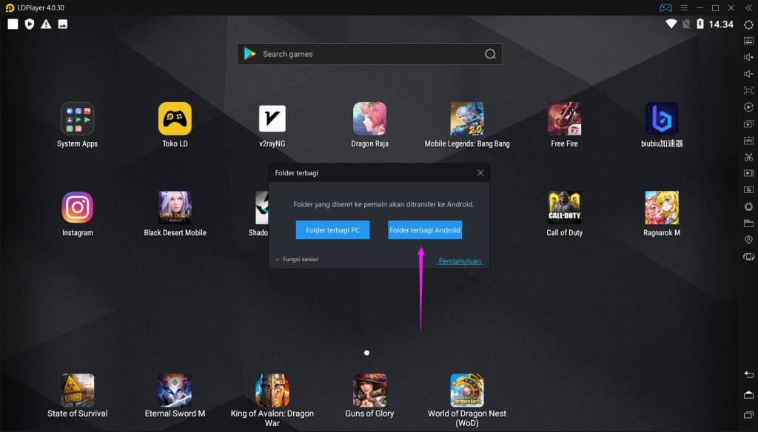Open recent apps from sidebar
This screenshot has height=432, width=758.
point(748,414)
